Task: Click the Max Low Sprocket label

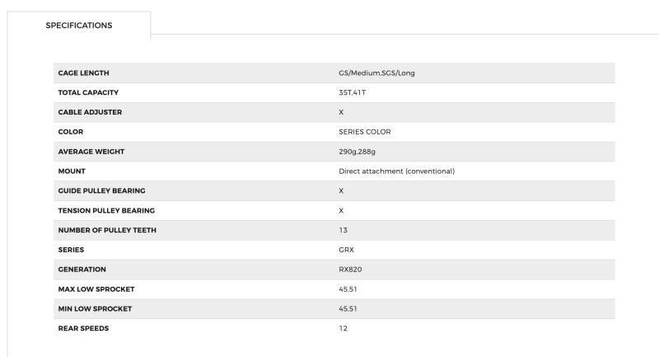Action: tap(95, 289)
